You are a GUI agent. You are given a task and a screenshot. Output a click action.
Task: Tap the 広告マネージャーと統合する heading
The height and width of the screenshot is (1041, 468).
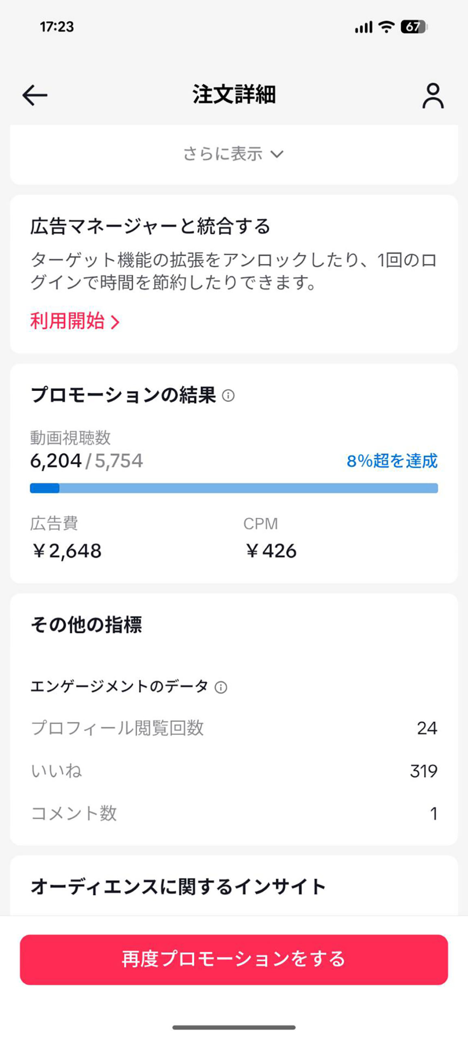pyautogui.click(x=150, y=226)
